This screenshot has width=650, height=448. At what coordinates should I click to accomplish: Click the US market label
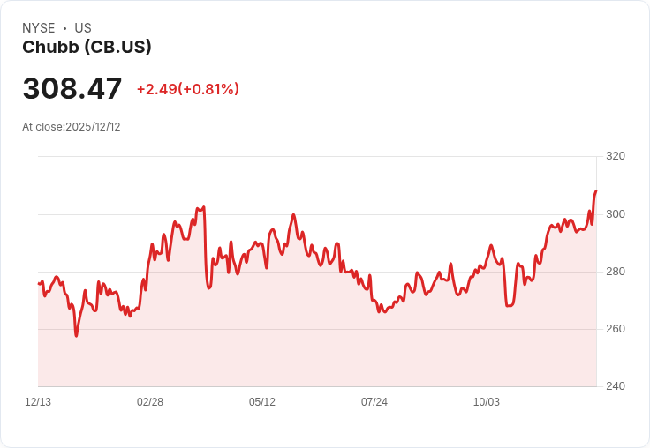(83, 28)
